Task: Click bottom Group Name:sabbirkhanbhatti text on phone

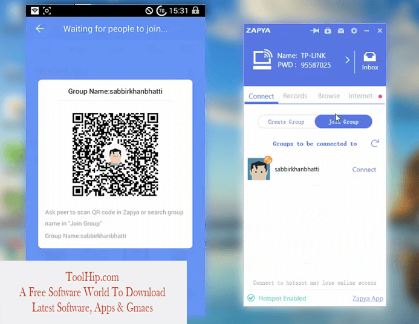Action: (85, 236)
